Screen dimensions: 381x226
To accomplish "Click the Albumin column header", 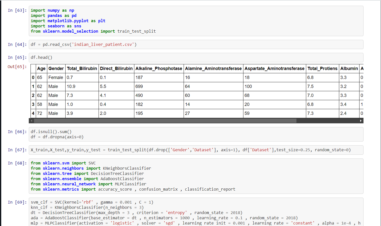I will pyautogui.click(x=349, y=69).
